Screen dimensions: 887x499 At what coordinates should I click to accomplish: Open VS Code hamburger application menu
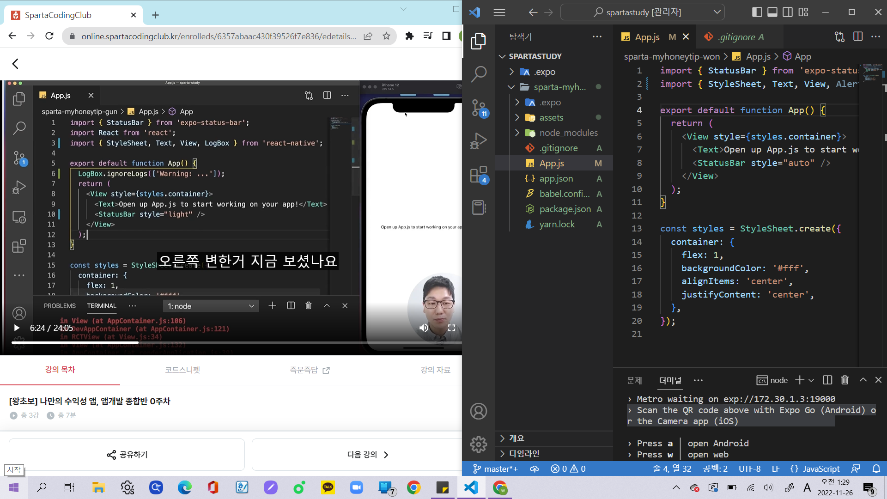(x=499, y=12)
